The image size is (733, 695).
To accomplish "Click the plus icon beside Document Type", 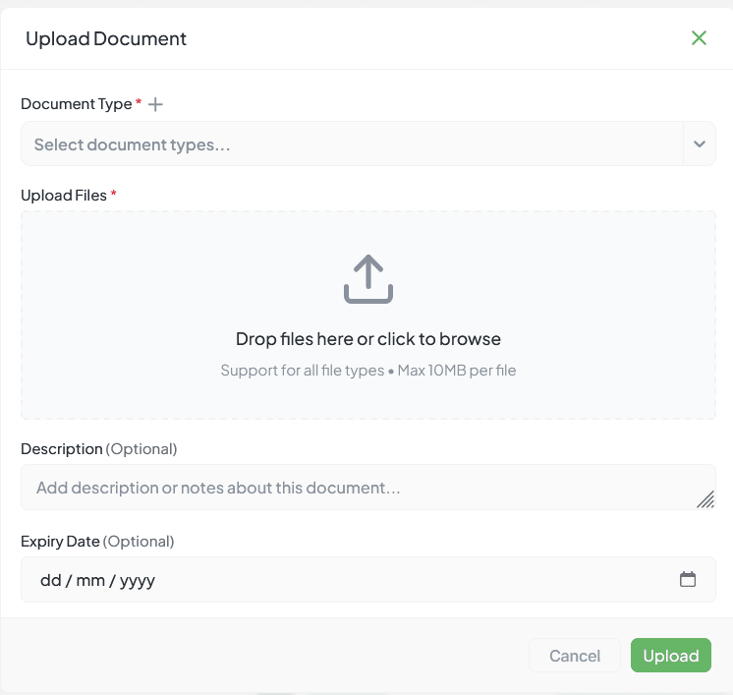I will click(x=155, y=104).
